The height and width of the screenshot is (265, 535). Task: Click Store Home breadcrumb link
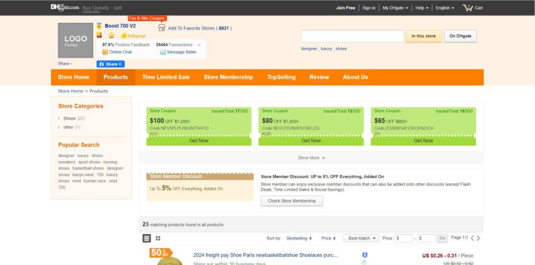point(71,91)
